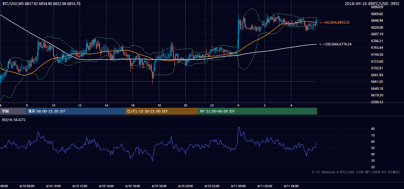404x189 pixels.
Task: Click hour tick 22 under price chart
Action: tap(212, 106)
